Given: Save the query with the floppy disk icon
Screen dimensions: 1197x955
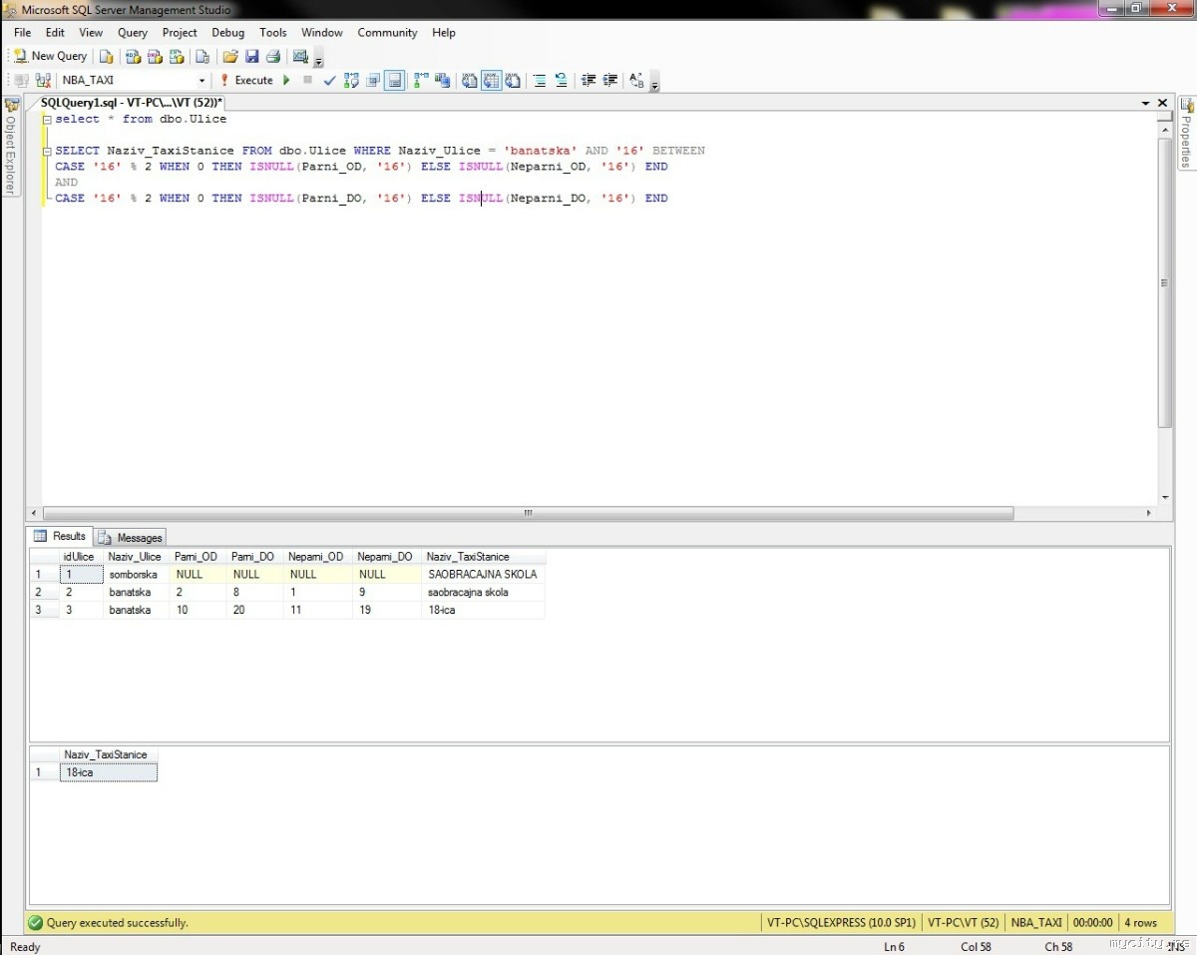Looking at the screenshot, I should click(x=251, y=56).
